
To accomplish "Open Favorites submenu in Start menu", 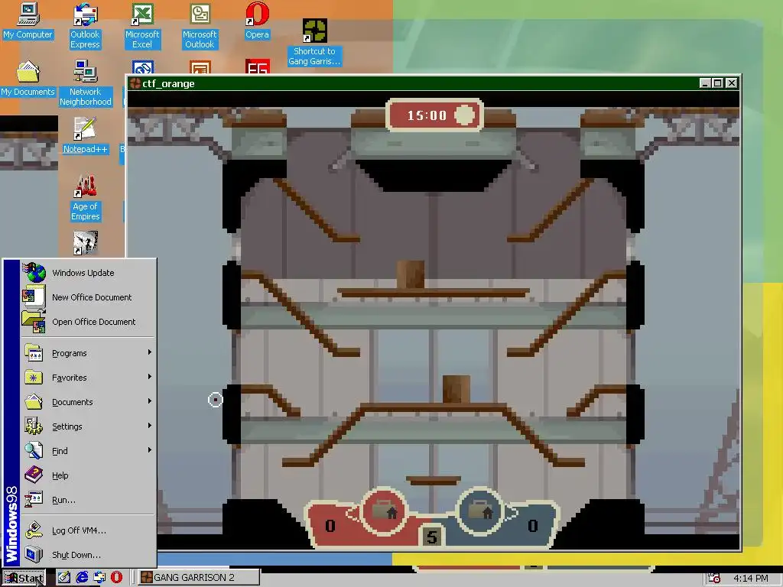I will (89, 378).
